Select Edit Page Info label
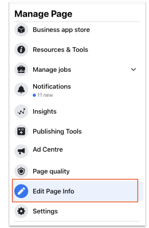 53,191
